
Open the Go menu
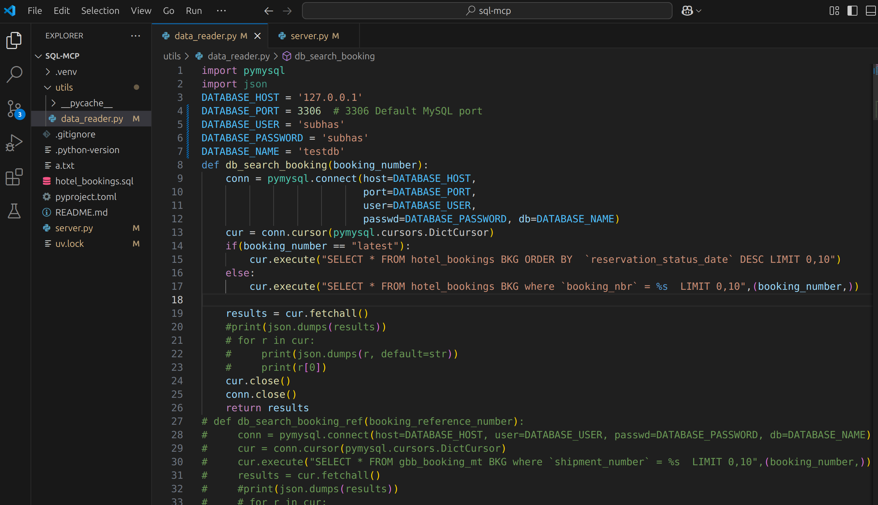pos(169,11)
